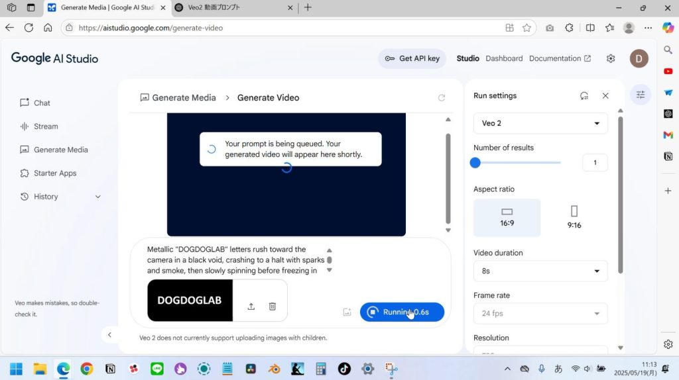The height and width of the screenshot is (380, 679).
Task: Open File Explorer from the taskbar
Action: [40, 369]
